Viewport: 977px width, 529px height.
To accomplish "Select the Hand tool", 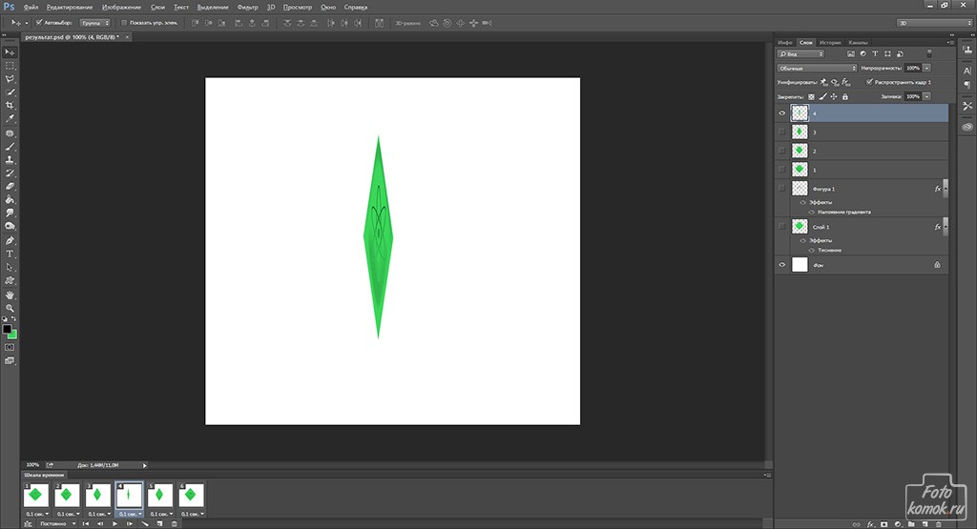I will 10,295.
